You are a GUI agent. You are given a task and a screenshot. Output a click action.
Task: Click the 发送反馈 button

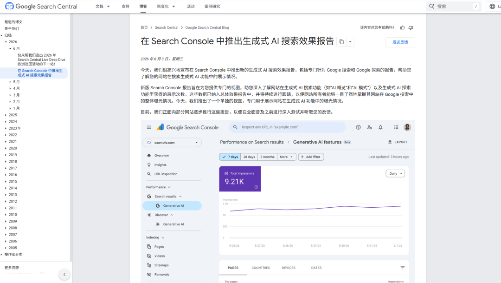(400, 42)
